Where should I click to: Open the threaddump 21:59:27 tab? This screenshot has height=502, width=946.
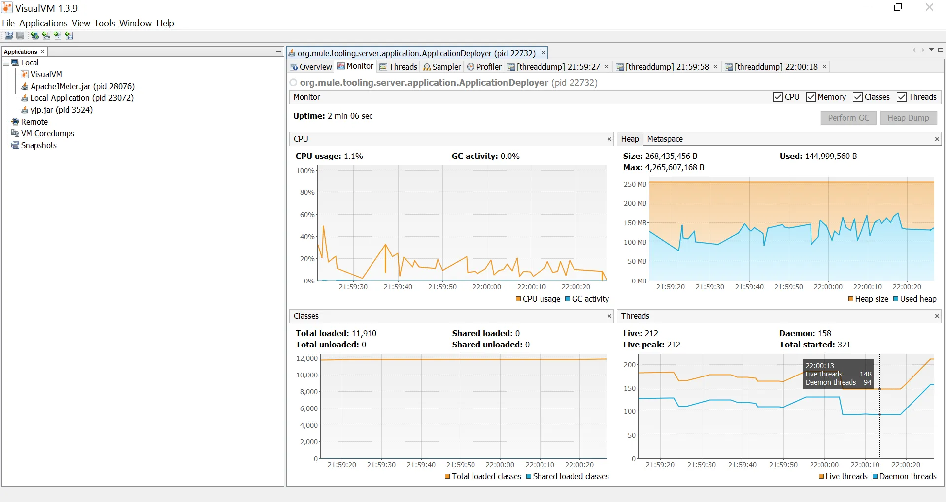558,67
